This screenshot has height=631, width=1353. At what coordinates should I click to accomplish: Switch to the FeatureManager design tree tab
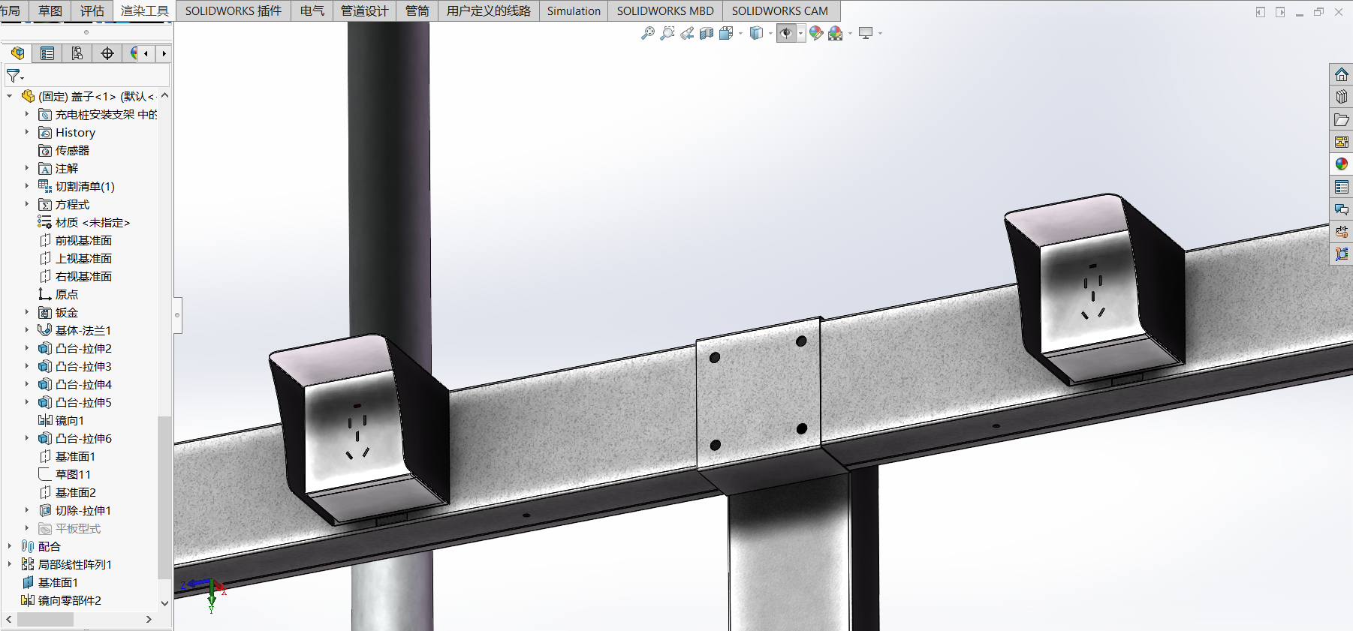pos(17,53)
